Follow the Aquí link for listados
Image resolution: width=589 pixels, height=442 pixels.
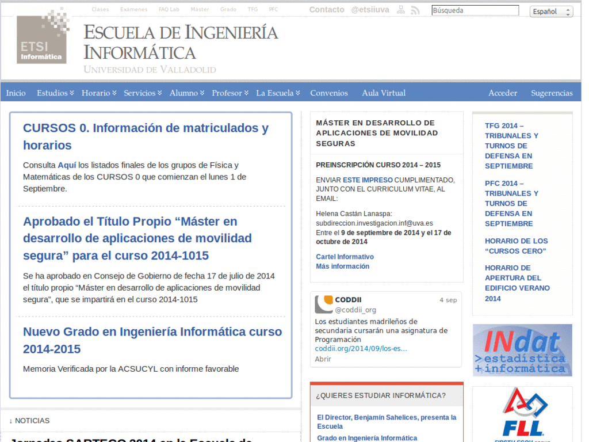click(x=67, y=165)
